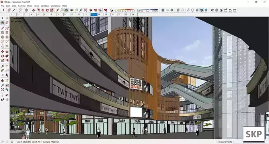269x144 pixels.
Task: Open the Extensions menu
Action: point(55,6)
